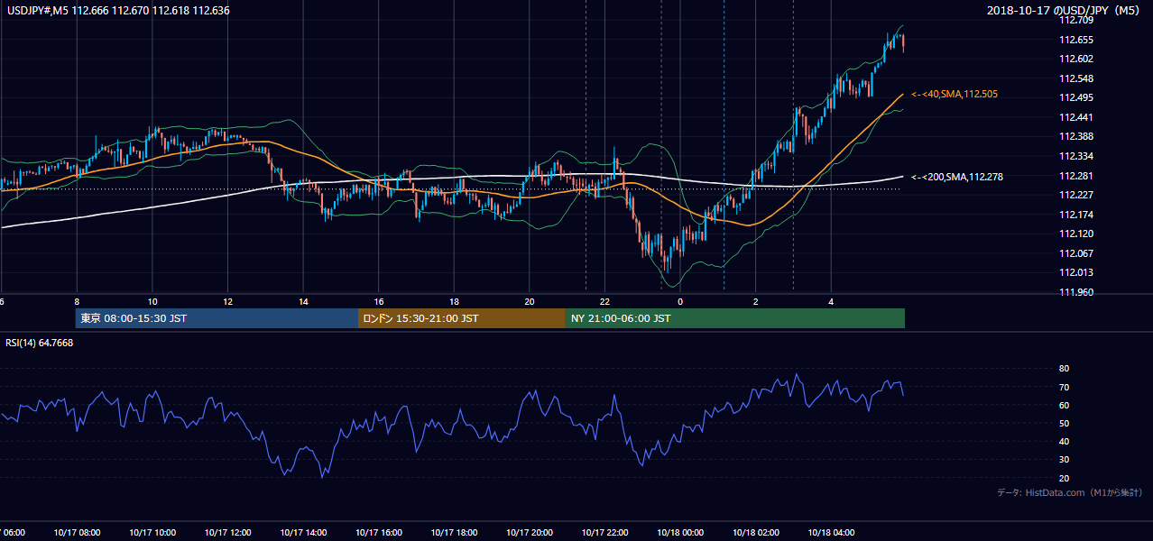
Task: Click price axis value 112.709
Action: [x=1076, y=20]
